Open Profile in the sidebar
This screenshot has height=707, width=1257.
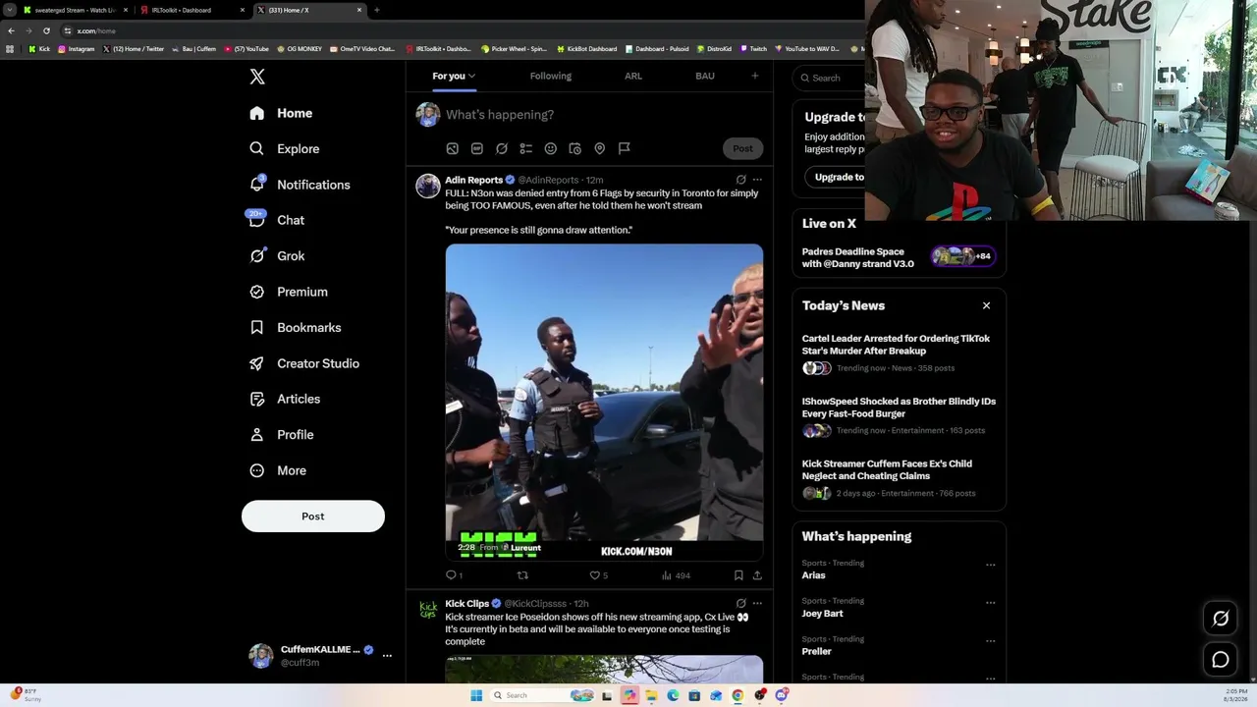coord(282,435)
